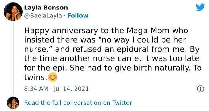Click the opening words "Happy anniversary"
The width and height of the screenshot is (209, 111).
point(61,31)
